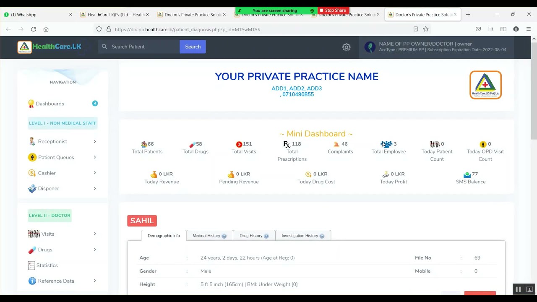Viewport: 537px width, 302px height.
Task: Click the doctor profile avatar icon
Action: coord(370,47)
